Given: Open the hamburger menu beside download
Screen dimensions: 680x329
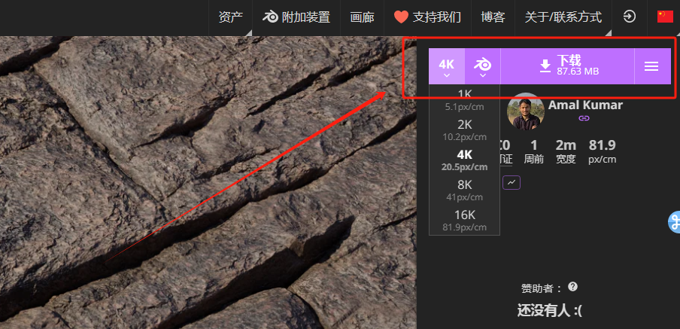Looking at the screenshot, I should pos(651,66).
